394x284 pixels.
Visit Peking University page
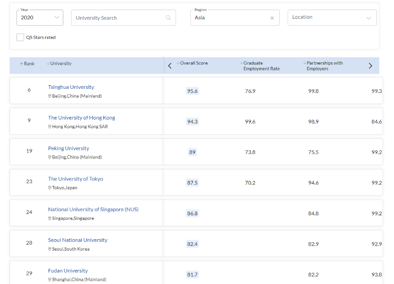69,148
